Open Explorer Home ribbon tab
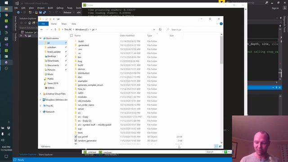Image resolution: width=288 pixels, height=162 pixels. coord(54,24)
